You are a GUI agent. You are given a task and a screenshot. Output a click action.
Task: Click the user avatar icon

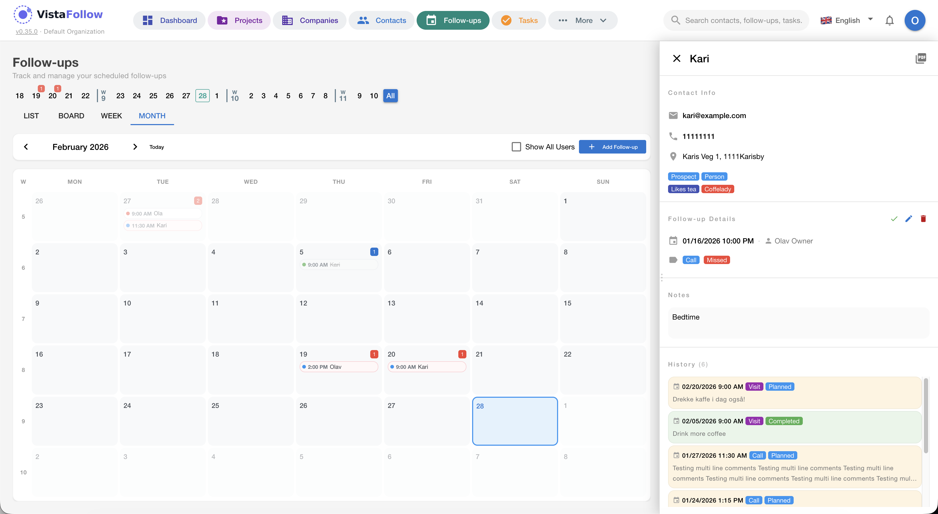[915, 20]
